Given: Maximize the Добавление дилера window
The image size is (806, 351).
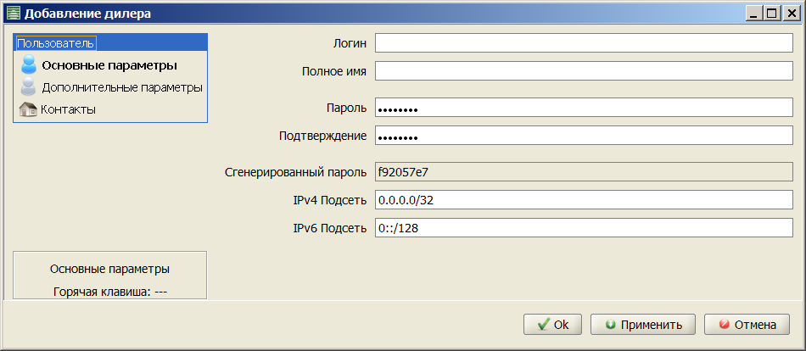Looking at the screenshot, I should 771,14.
